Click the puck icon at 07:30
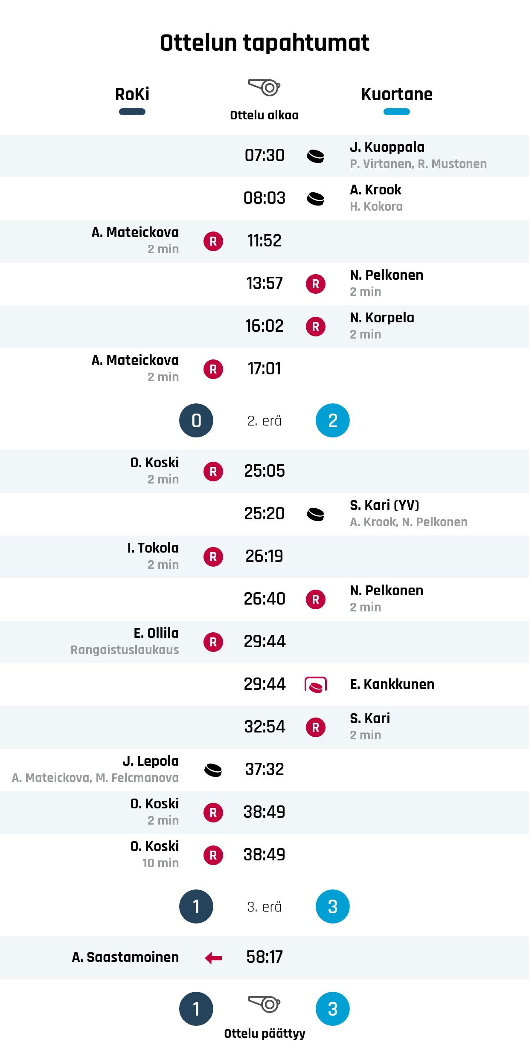 [315, 156]
